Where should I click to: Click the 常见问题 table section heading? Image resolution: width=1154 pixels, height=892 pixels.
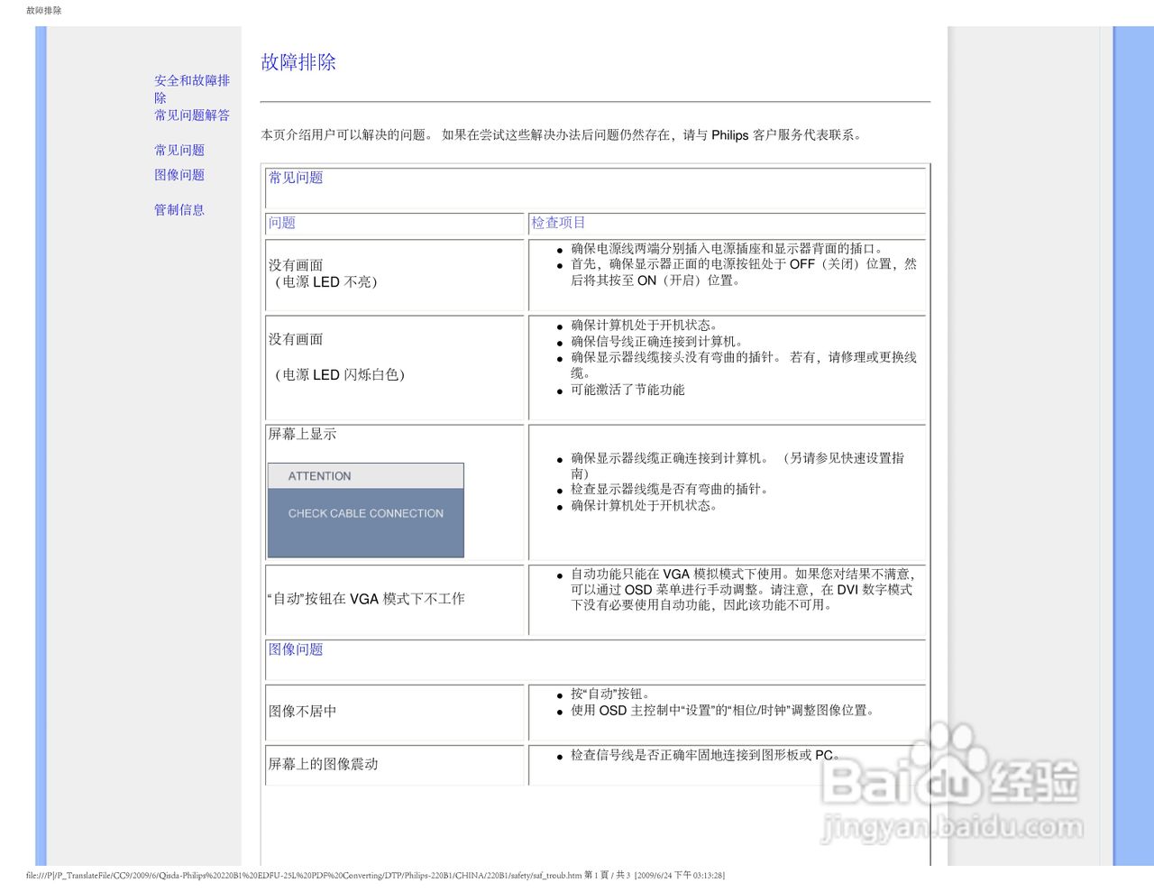(296, 178)
